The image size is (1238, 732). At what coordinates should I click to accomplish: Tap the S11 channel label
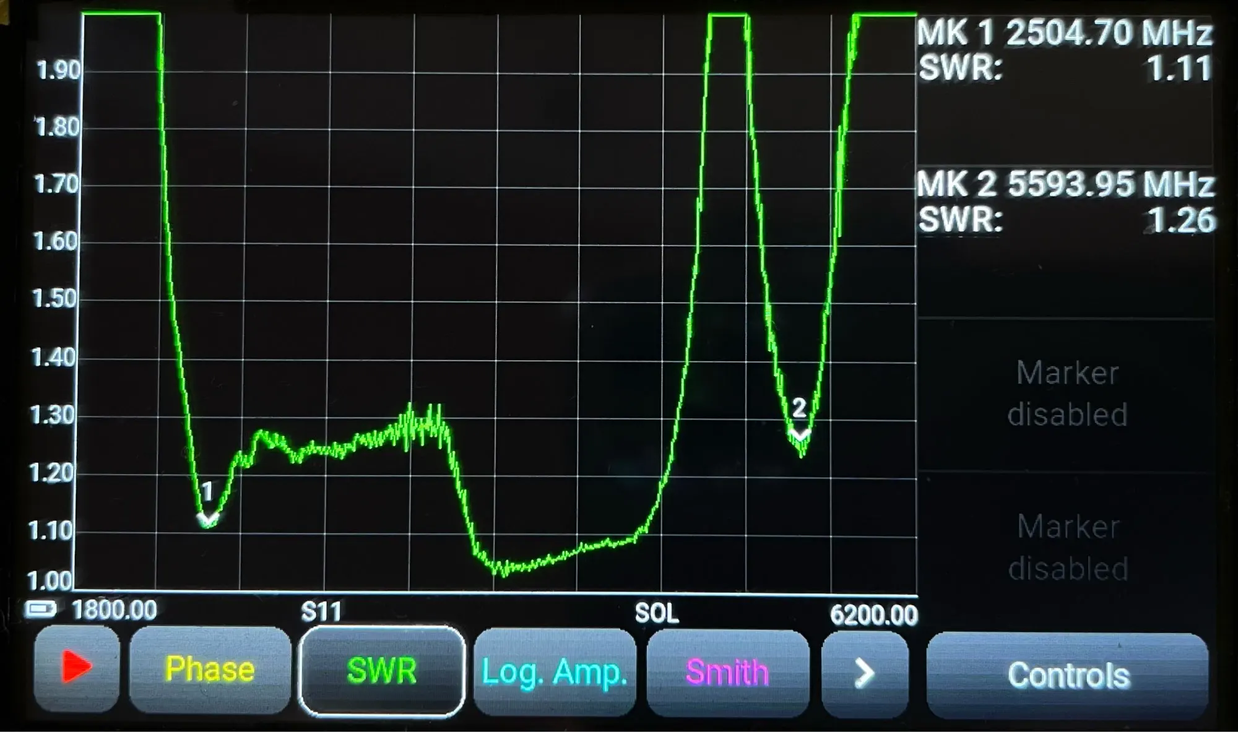pos(321,612)
